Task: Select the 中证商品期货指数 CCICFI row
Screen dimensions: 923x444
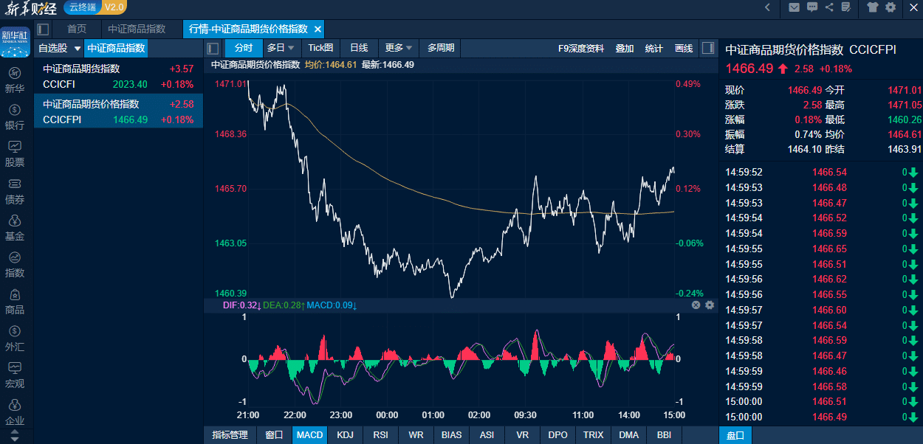Action: click(118, 76)
